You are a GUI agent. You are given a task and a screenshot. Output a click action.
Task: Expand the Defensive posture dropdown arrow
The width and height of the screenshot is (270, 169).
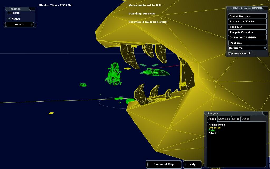click(265, 48)
